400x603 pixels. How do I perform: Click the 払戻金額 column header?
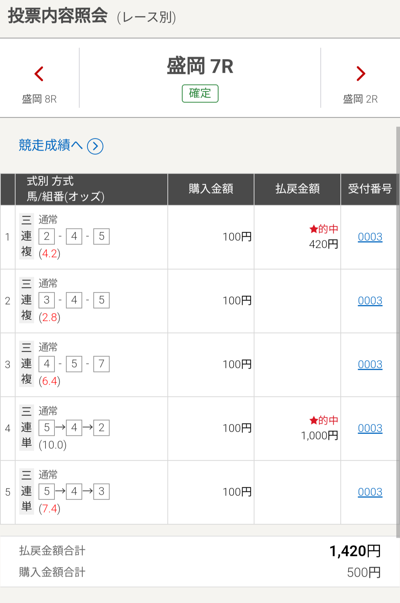pos(297,189)
